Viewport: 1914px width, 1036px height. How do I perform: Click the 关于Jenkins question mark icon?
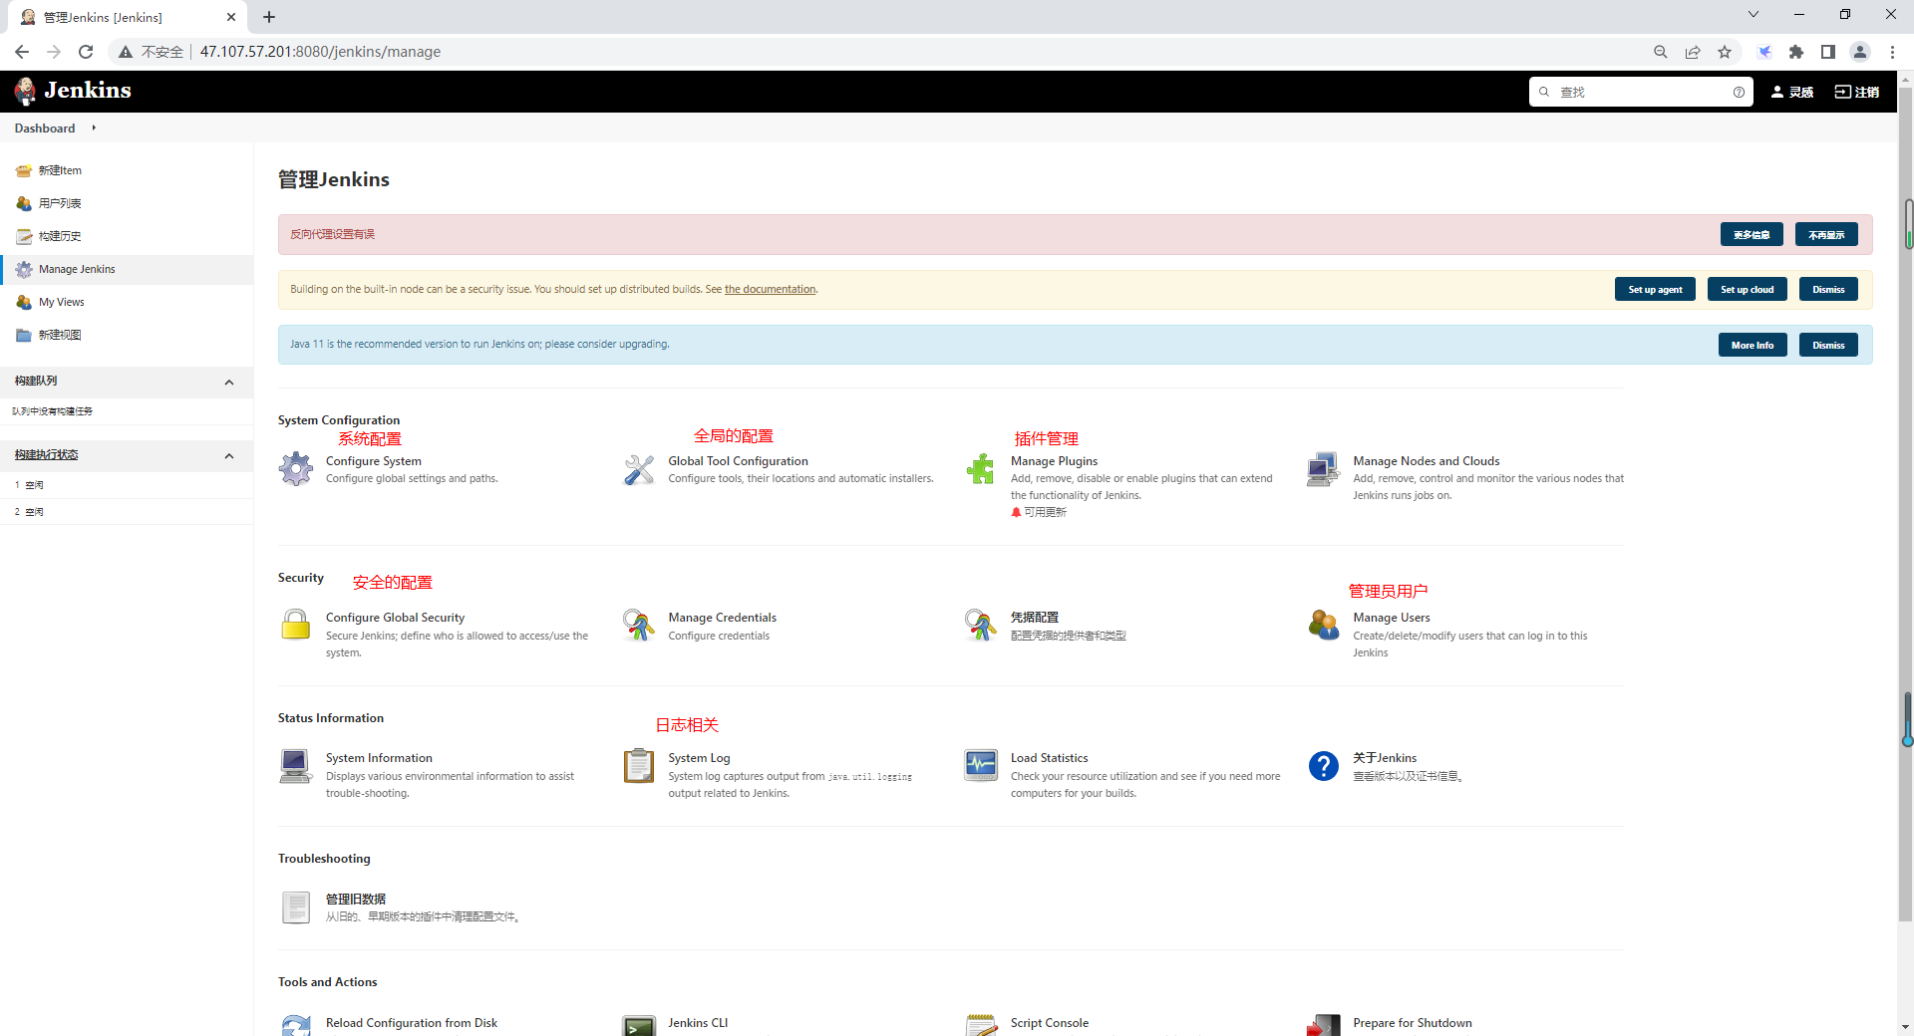tap(1324, 766)
